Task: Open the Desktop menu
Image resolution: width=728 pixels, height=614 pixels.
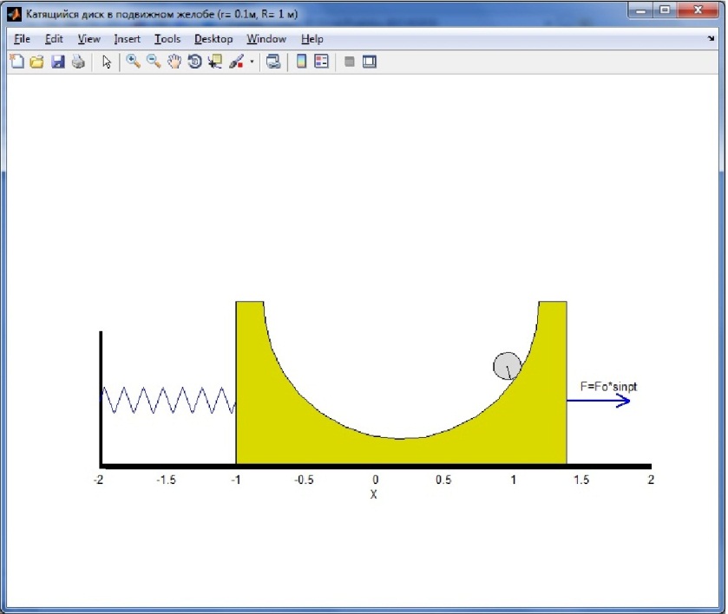Action: pos(213,39)
